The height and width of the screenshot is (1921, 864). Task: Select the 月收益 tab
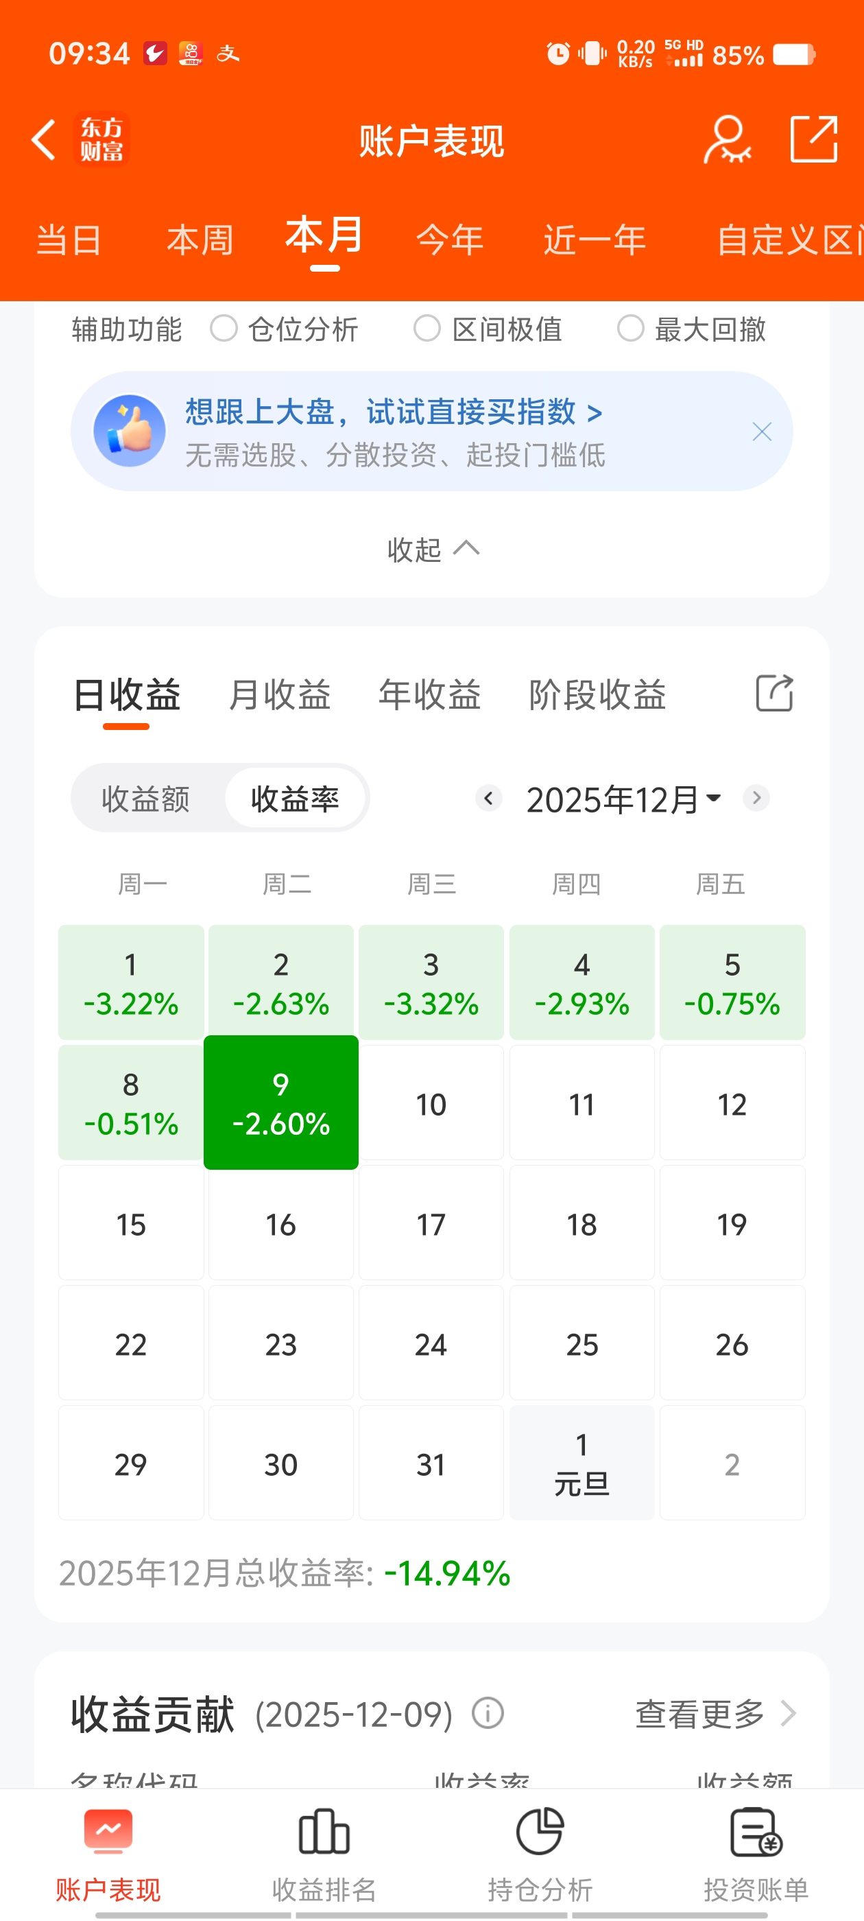point(280,695)
